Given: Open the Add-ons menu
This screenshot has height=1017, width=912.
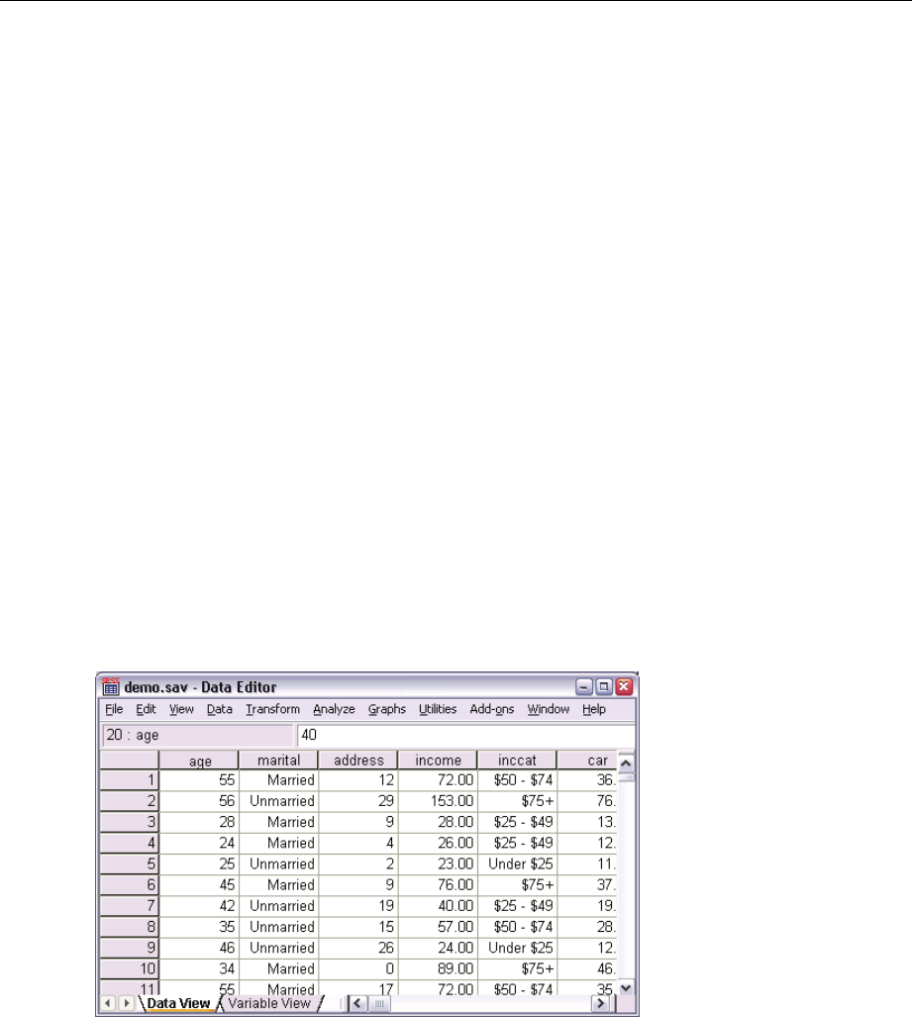Looking at the screenshot, I should click(x=492, y=709).
